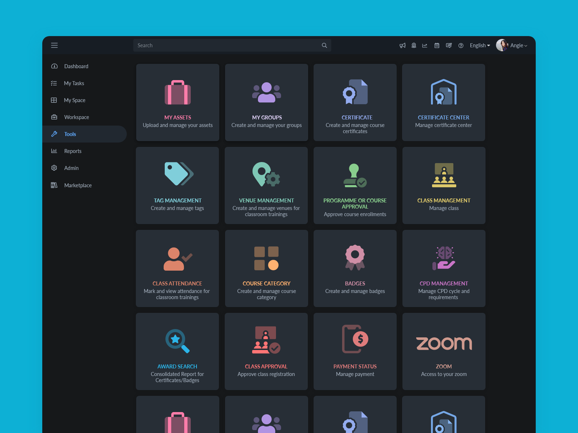Click the Course Category squares icon

pyautogui.click(x=266, y=258)
